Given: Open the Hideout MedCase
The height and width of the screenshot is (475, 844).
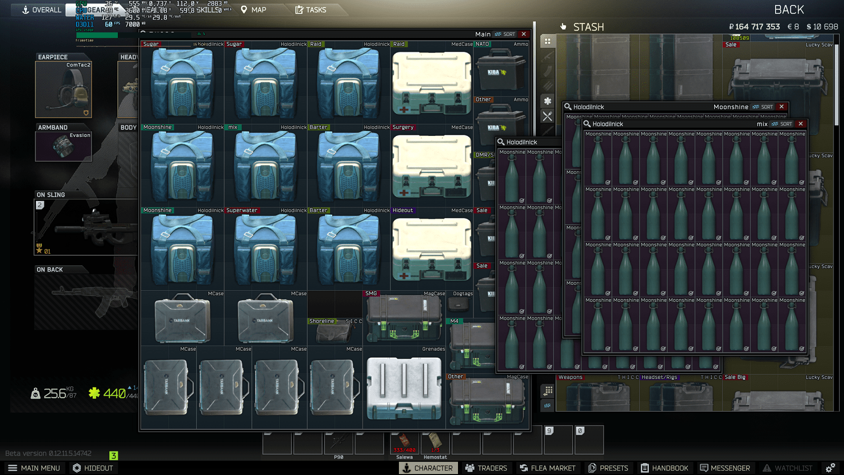Looking at the screenshot, I should pos(432,249).
